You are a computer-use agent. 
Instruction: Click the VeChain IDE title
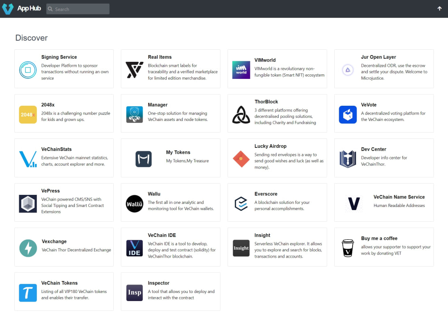[x=162, y=235]
